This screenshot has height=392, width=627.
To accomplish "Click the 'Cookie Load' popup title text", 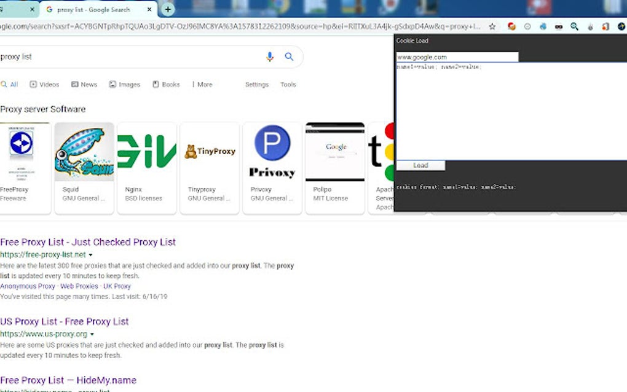I will tap(412, 41).
